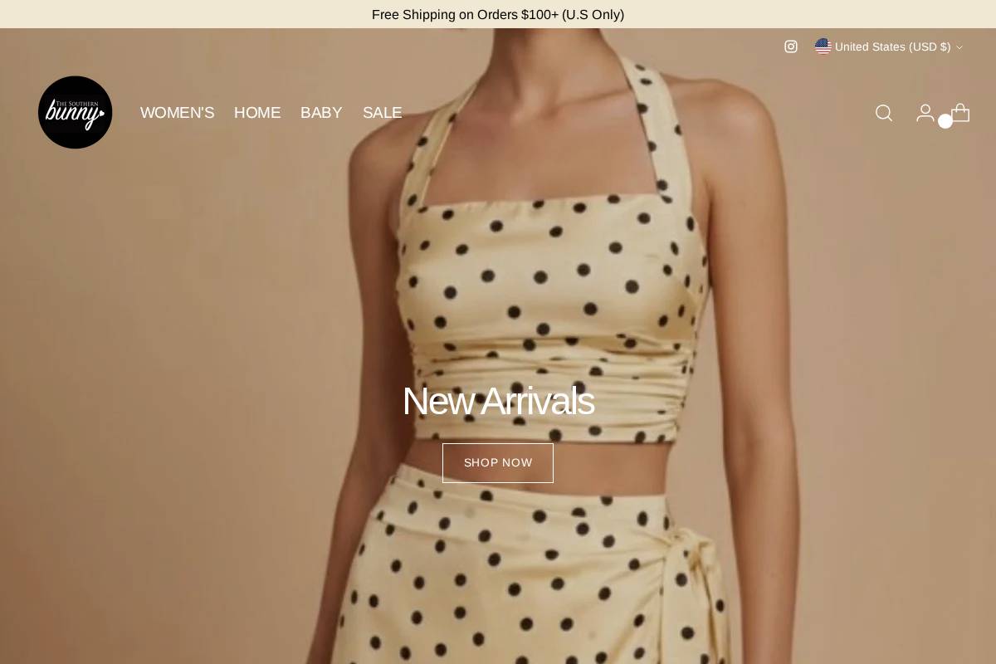Click the Free Shipping announcement bar
Viewport: 996px width, 664px height.
coord(498,14)
